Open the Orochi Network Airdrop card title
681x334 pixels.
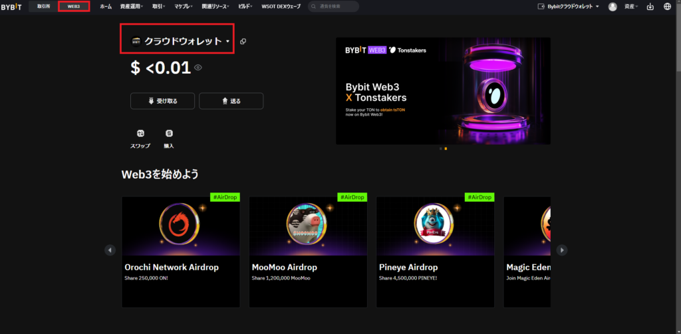(x=172, y=267)
